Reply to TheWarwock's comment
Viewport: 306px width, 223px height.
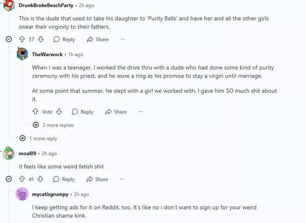(x=82, y=112)
